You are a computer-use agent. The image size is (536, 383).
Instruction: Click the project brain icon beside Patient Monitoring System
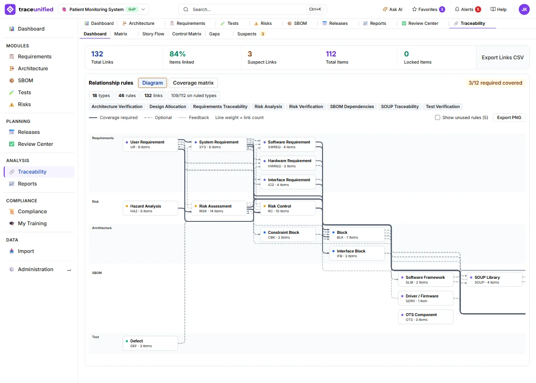point(64,9)
